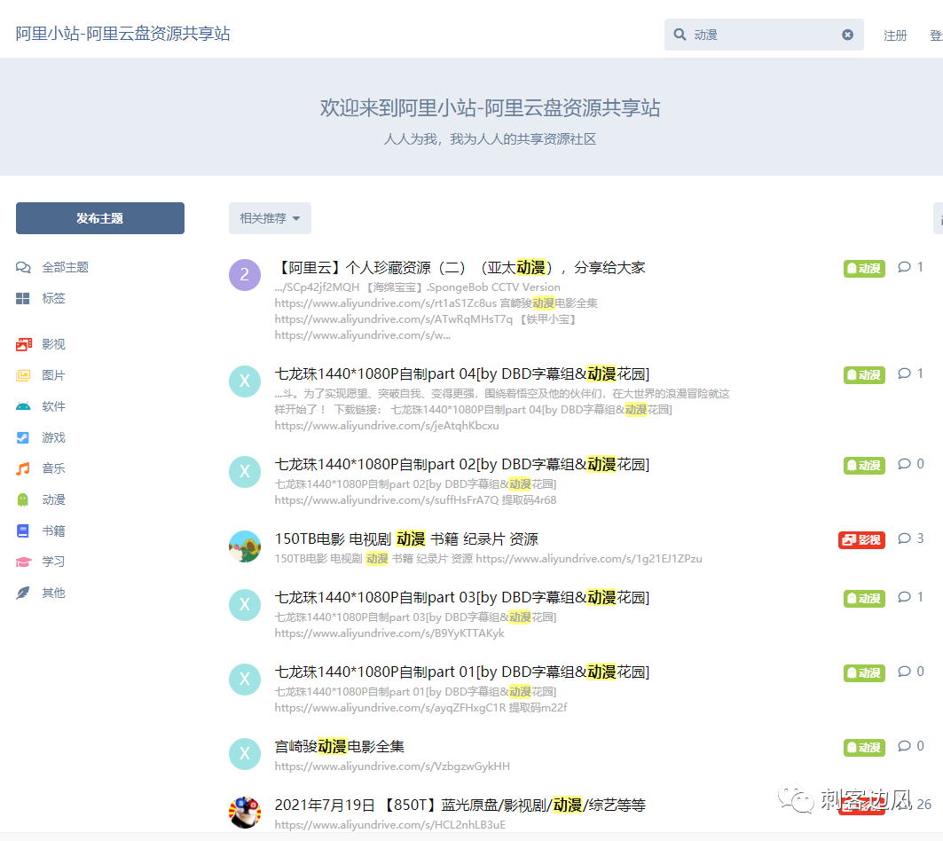Click text https://www.aliyundrive.com/s/B9YyKTTAKyk
This screenshot has width=943, height=841.
[x=389, y=633]
